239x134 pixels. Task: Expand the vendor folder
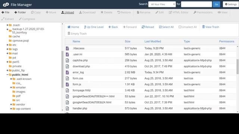coord(11,104)
